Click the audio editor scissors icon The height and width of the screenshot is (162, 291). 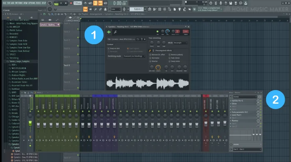216,3
